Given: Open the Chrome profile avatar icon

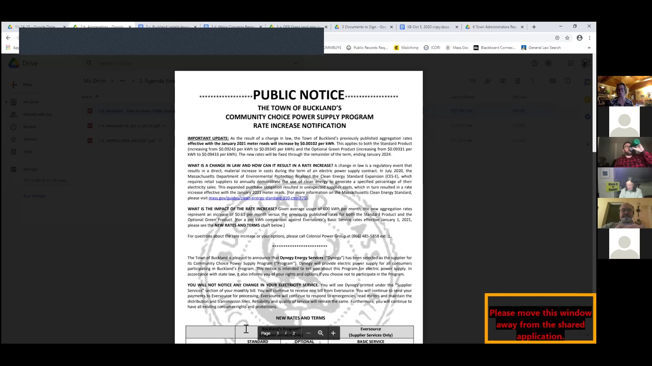Looking at the screenshot, I should pos(580,38).
